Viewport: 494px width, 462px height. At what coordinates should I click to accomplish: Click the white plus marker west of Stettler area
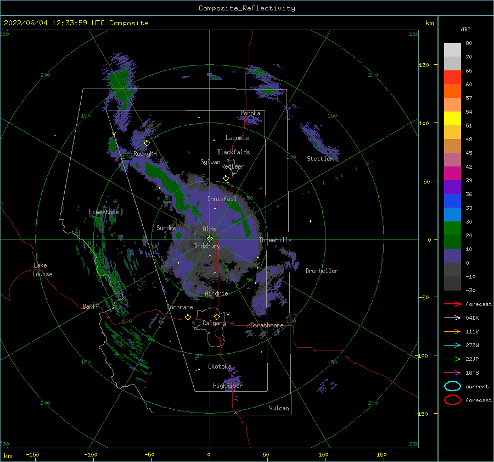pos(310,221)
